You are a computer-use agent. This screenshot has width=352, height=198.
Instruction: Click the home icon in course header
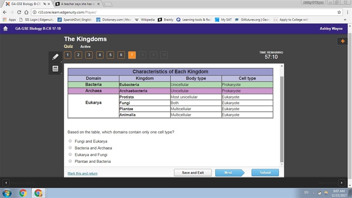[6, 29]
